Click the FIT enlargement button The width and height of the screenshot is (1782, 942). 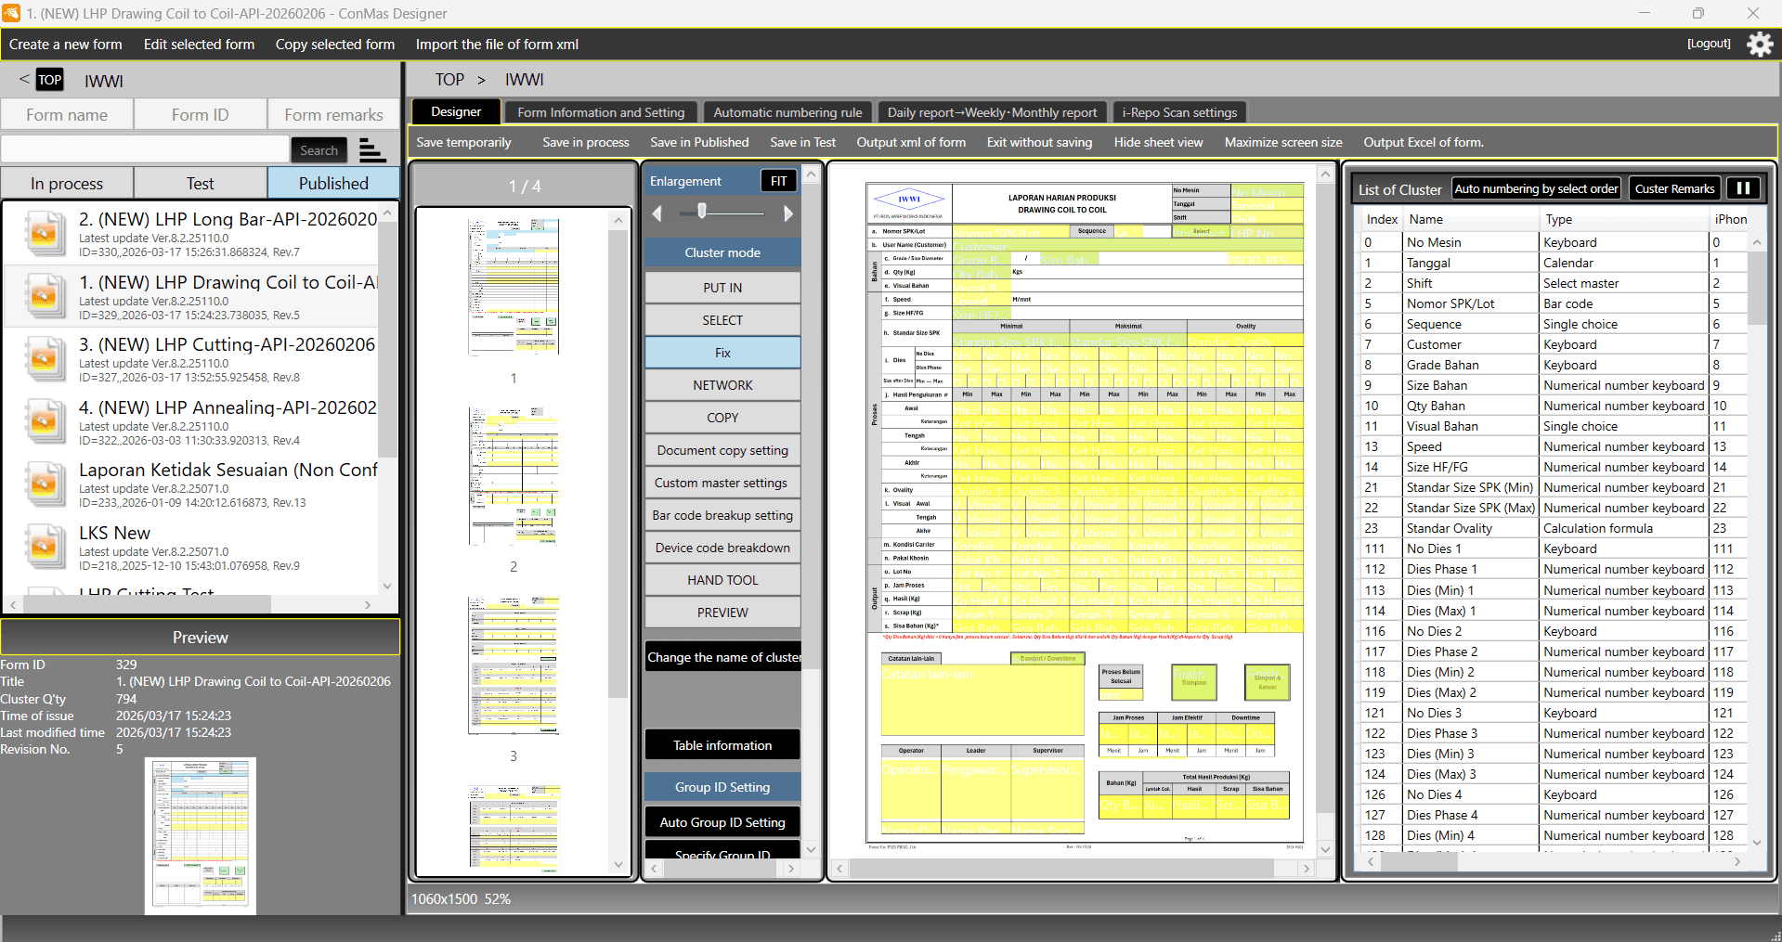778,181
